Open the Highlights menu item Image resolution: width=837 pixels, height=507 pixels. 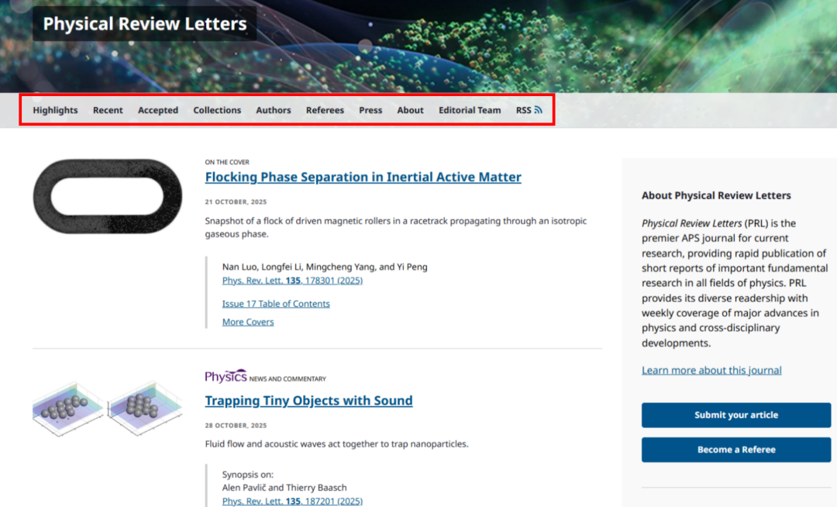point(55,110)
